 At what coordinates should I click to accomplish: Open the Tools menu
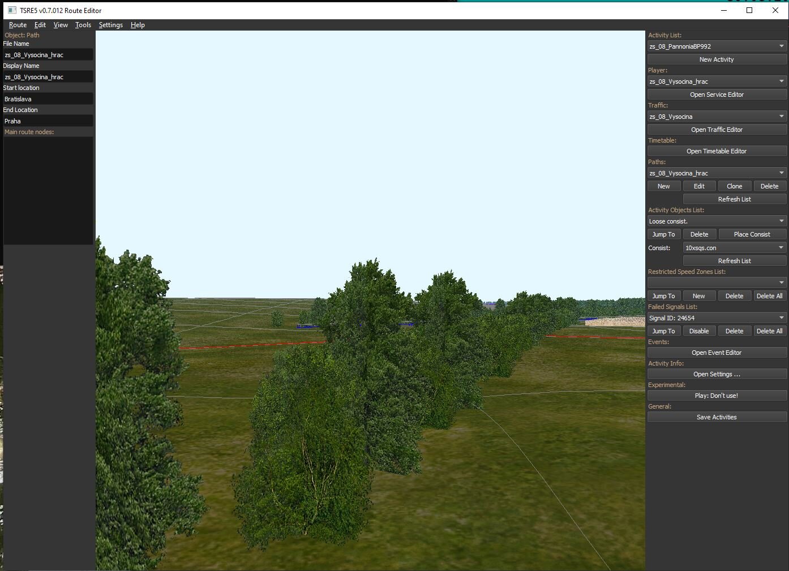point(83,25)
